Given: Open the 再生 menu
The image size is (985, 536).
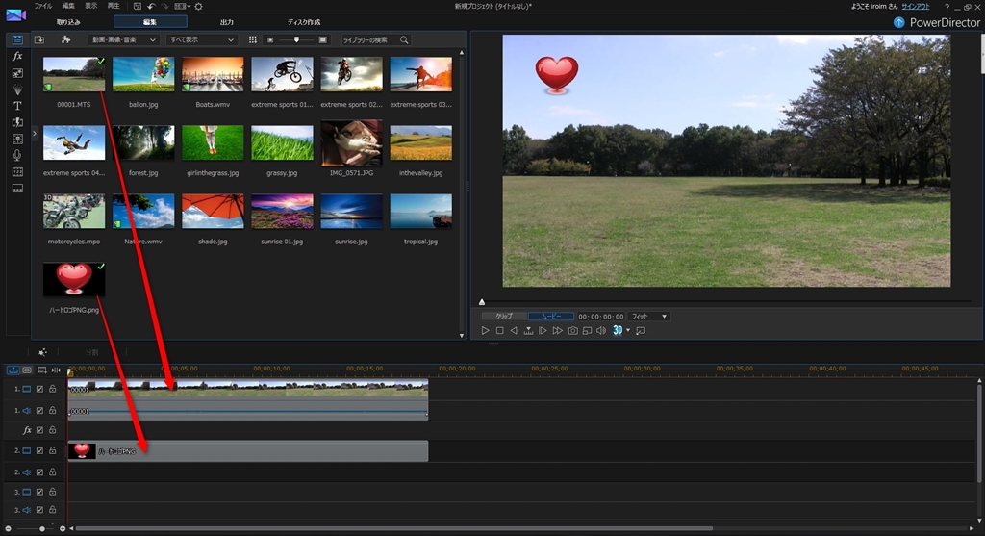Looking at the screenshot, I should click(x=114, y=6).
